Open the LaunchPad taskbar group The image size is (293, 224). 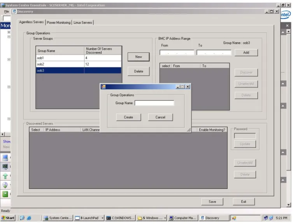coord(89,218)
